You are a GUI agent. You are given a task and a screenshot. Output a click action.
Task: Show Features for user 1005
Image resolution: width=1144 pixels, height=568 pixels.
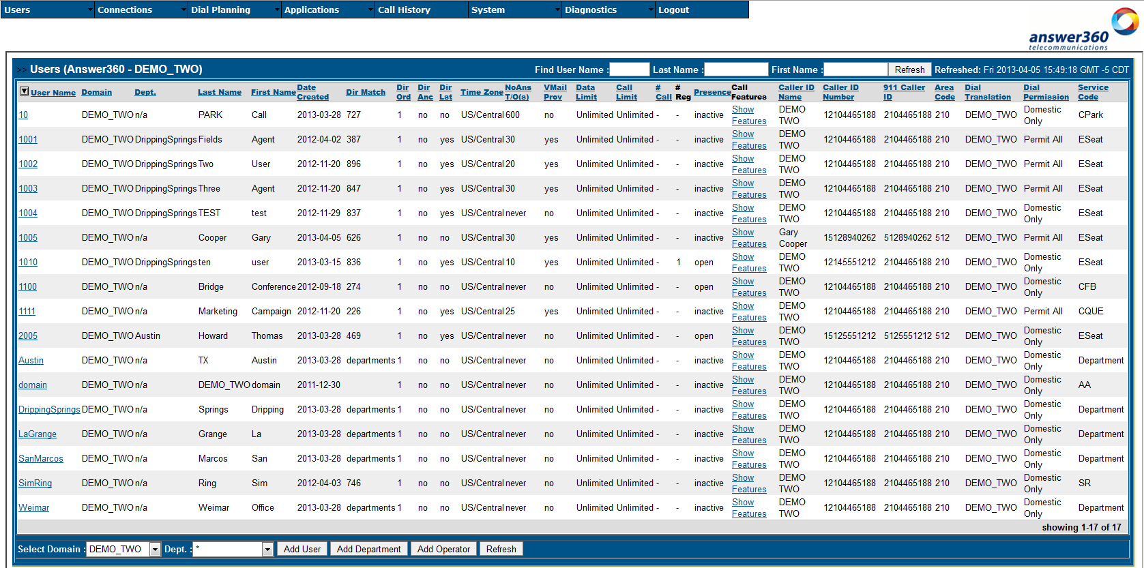coord(749,238)
